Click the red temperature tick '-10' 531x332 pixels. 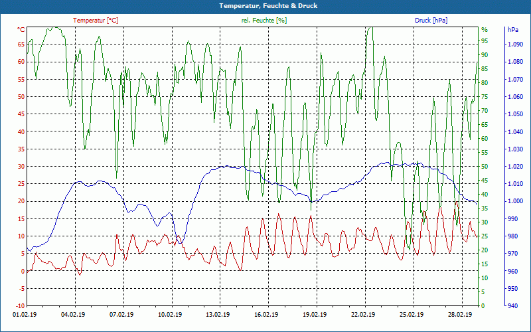click(x=21, y=306)
